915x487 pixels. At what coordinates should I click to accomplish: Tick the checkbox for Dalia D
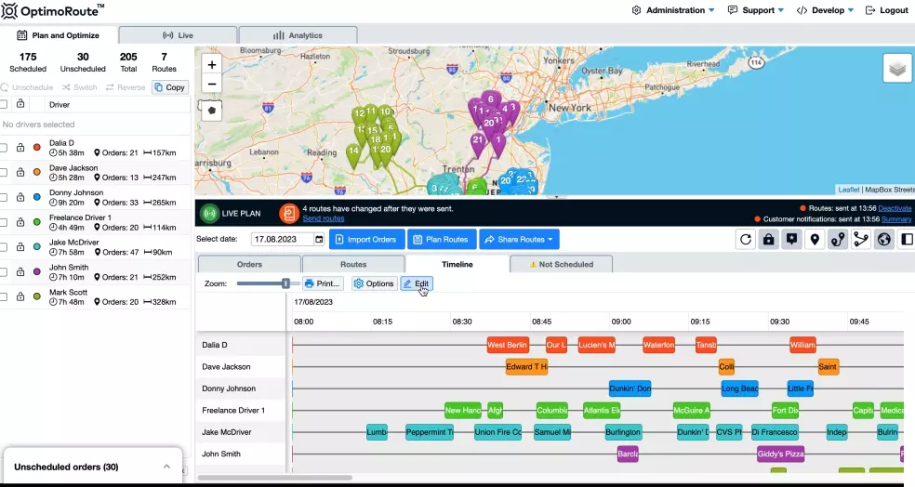(5, 147)
